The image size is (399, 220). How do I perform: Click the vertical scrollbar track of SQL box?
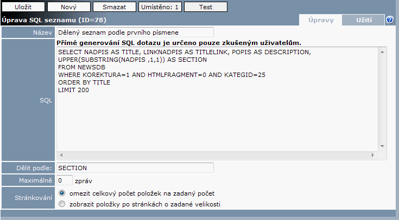(x=382, y=98)
